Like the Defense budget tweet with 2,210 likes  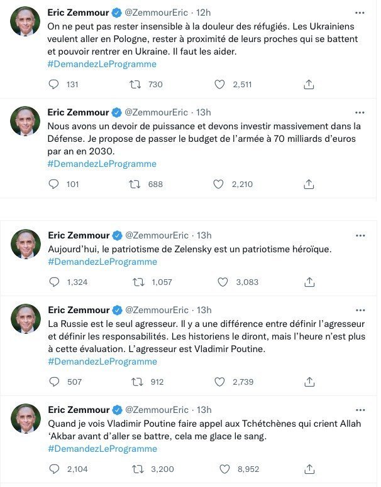point(219,185)
